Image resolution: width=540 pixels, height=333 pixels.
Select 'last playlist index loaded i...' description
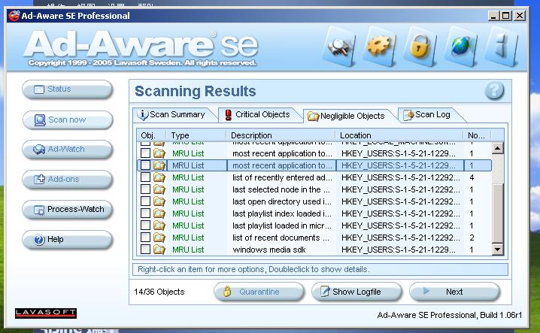click(282, 213)
